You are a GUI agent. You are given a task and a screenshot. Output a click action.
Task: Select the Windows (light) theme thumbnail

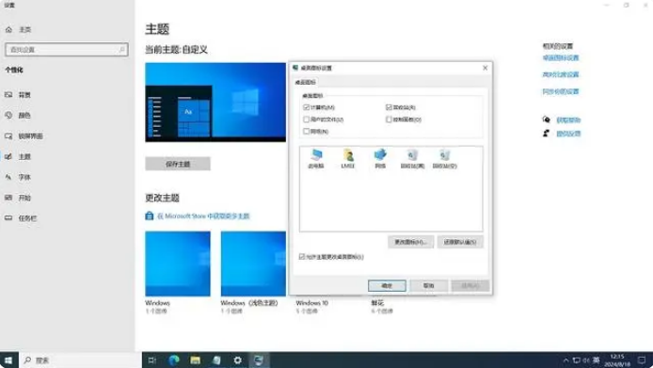(253, 264)
